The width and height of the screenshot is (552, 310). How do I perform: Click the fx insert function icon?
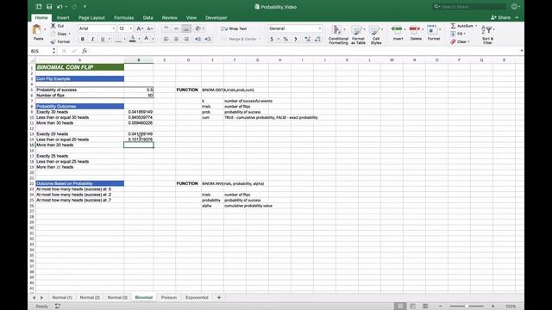tap(85, 51)
